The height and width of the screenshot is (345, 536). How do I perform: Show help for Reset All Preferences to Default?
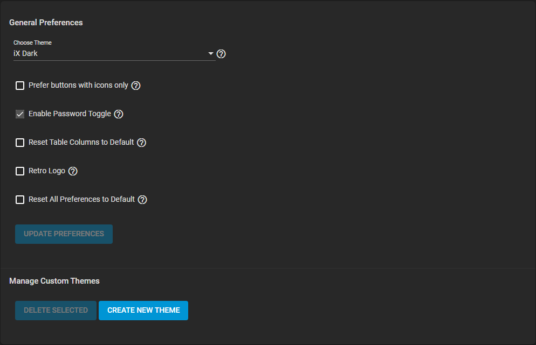142,200
